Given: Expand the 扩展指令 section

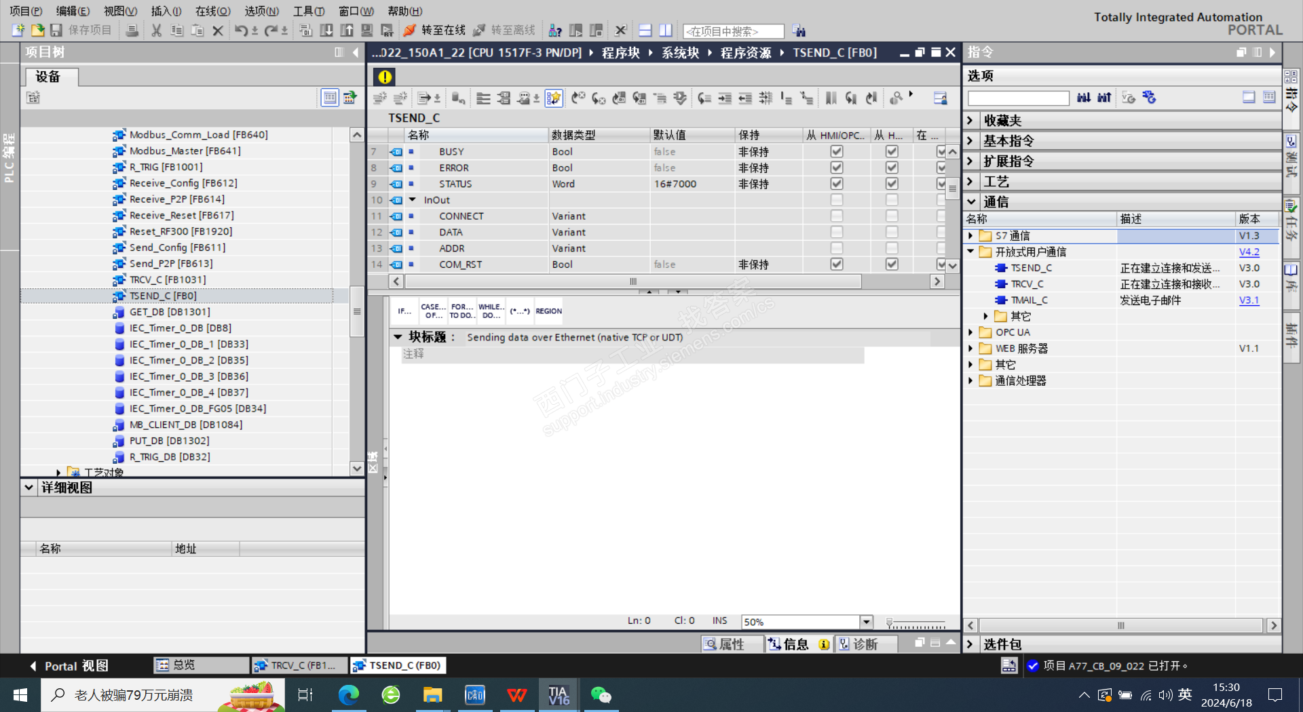Looking at the screenshot, I should (970, 161).
